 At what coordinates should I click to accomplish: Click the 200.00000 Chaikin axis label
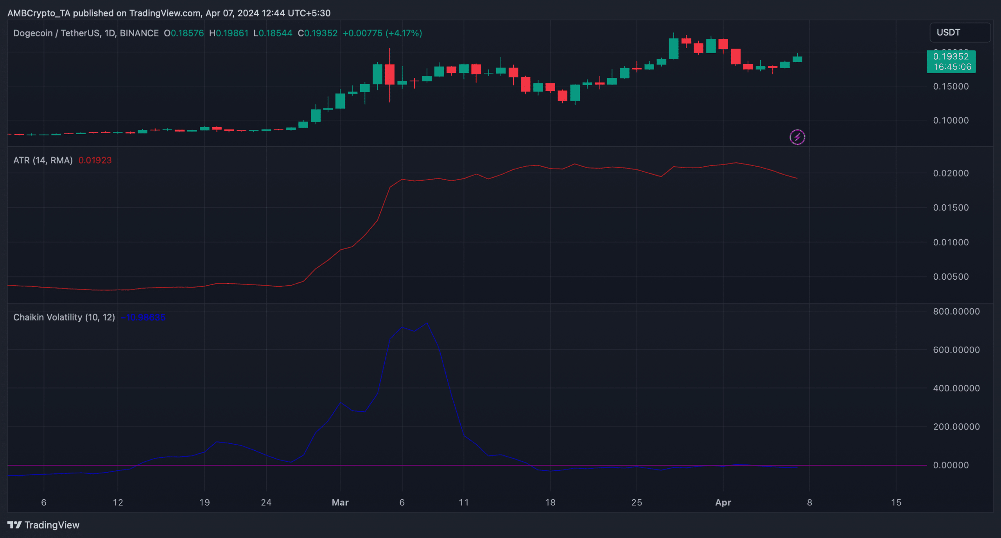tap(956, 427)
